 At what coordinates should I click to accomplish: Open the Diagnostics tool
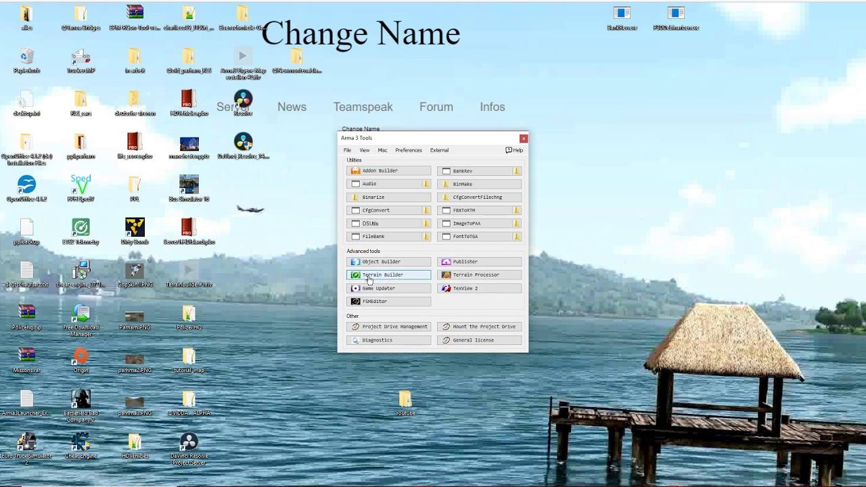coord(388,340)
